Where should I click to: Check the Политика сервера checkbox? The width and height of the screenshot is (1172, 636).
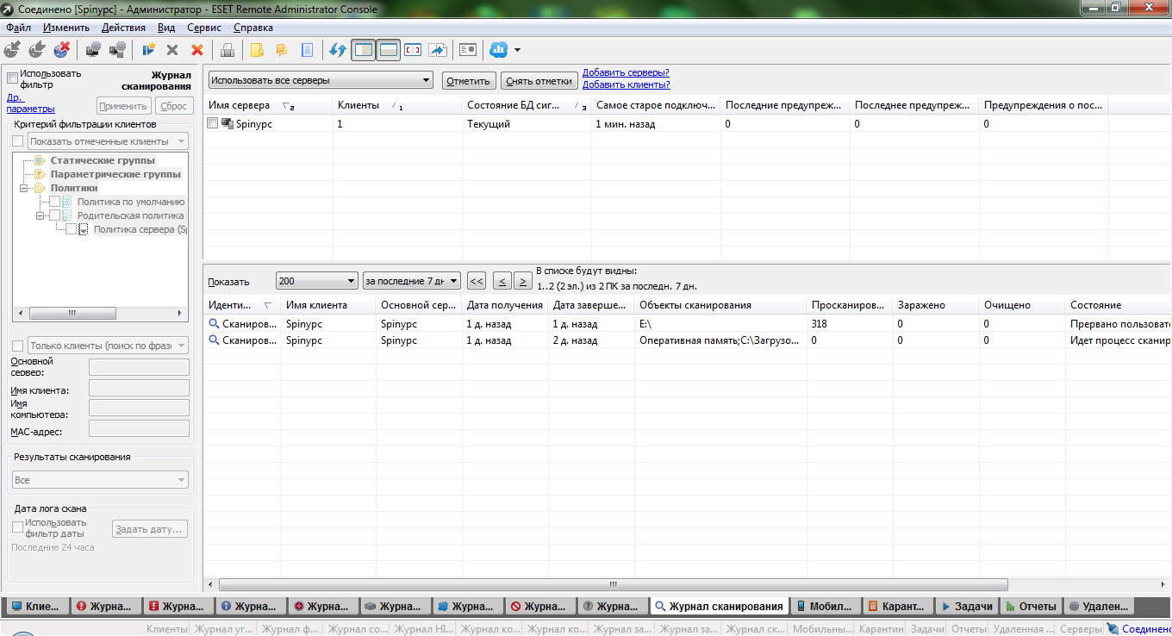click(x=72, y=229)
